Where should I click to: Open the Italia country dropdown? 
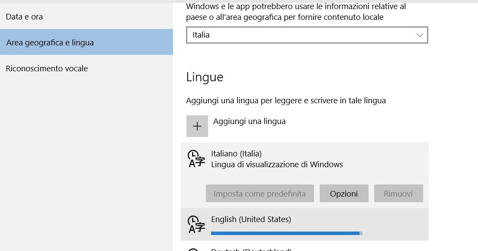[307, 35]
